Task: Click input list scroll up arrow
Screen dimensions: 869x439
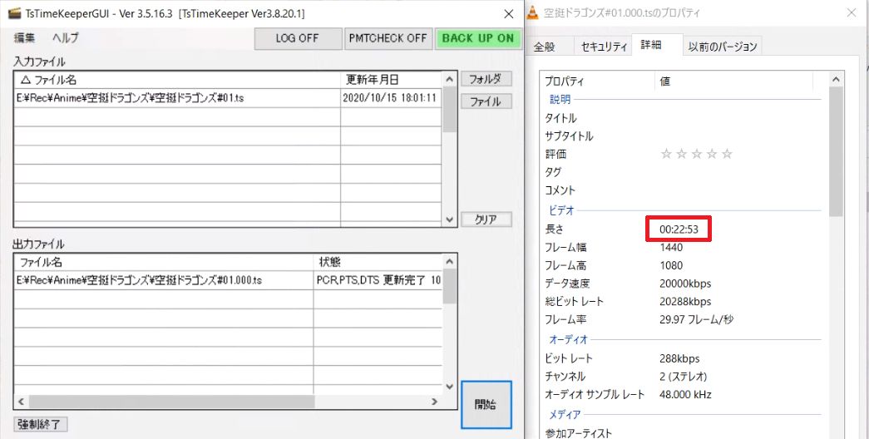Action: 449,80
